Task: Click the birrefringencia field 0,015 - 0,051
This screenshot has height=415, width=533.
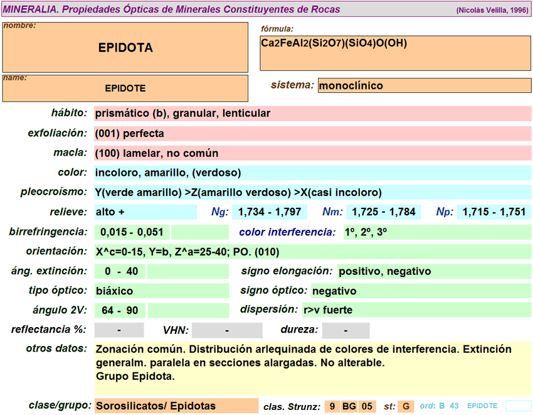Action: click(x=132, y=232)
